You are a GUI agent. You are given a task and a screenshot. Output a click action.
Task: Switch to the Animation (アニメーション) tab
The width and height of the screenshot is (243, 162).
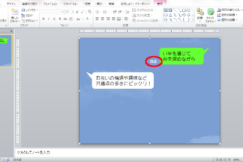point(50,3)
